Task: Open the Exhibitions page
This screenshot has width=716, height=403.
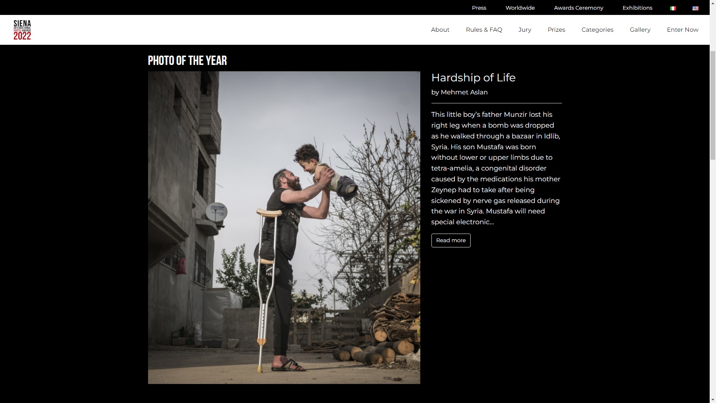Action: (x=637, y=8)
